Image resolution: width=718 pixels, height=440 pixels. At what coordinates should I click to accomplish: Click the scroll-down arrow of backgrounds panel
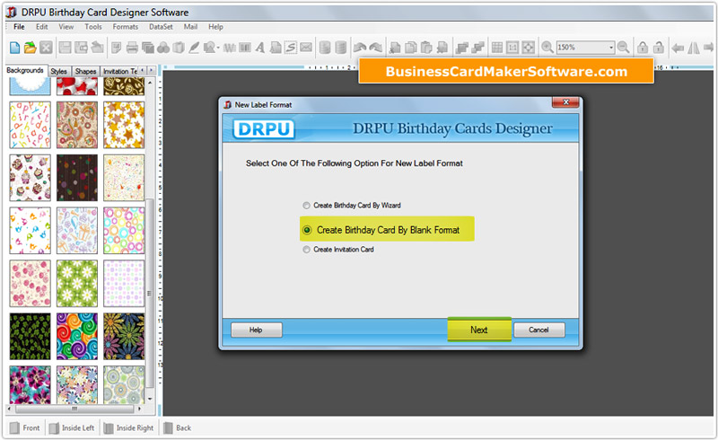click(x=150, y=400)
